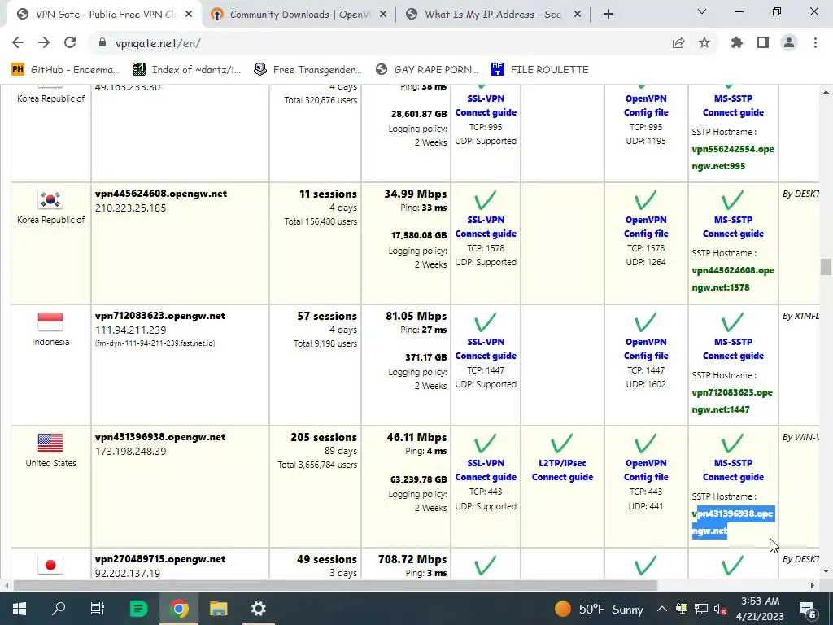
Task: Close the VPN Gate tab
Action: point(189,15)
